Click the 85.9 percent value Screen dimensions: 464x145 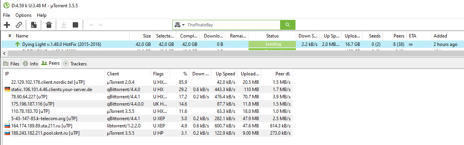click(183, 82)
